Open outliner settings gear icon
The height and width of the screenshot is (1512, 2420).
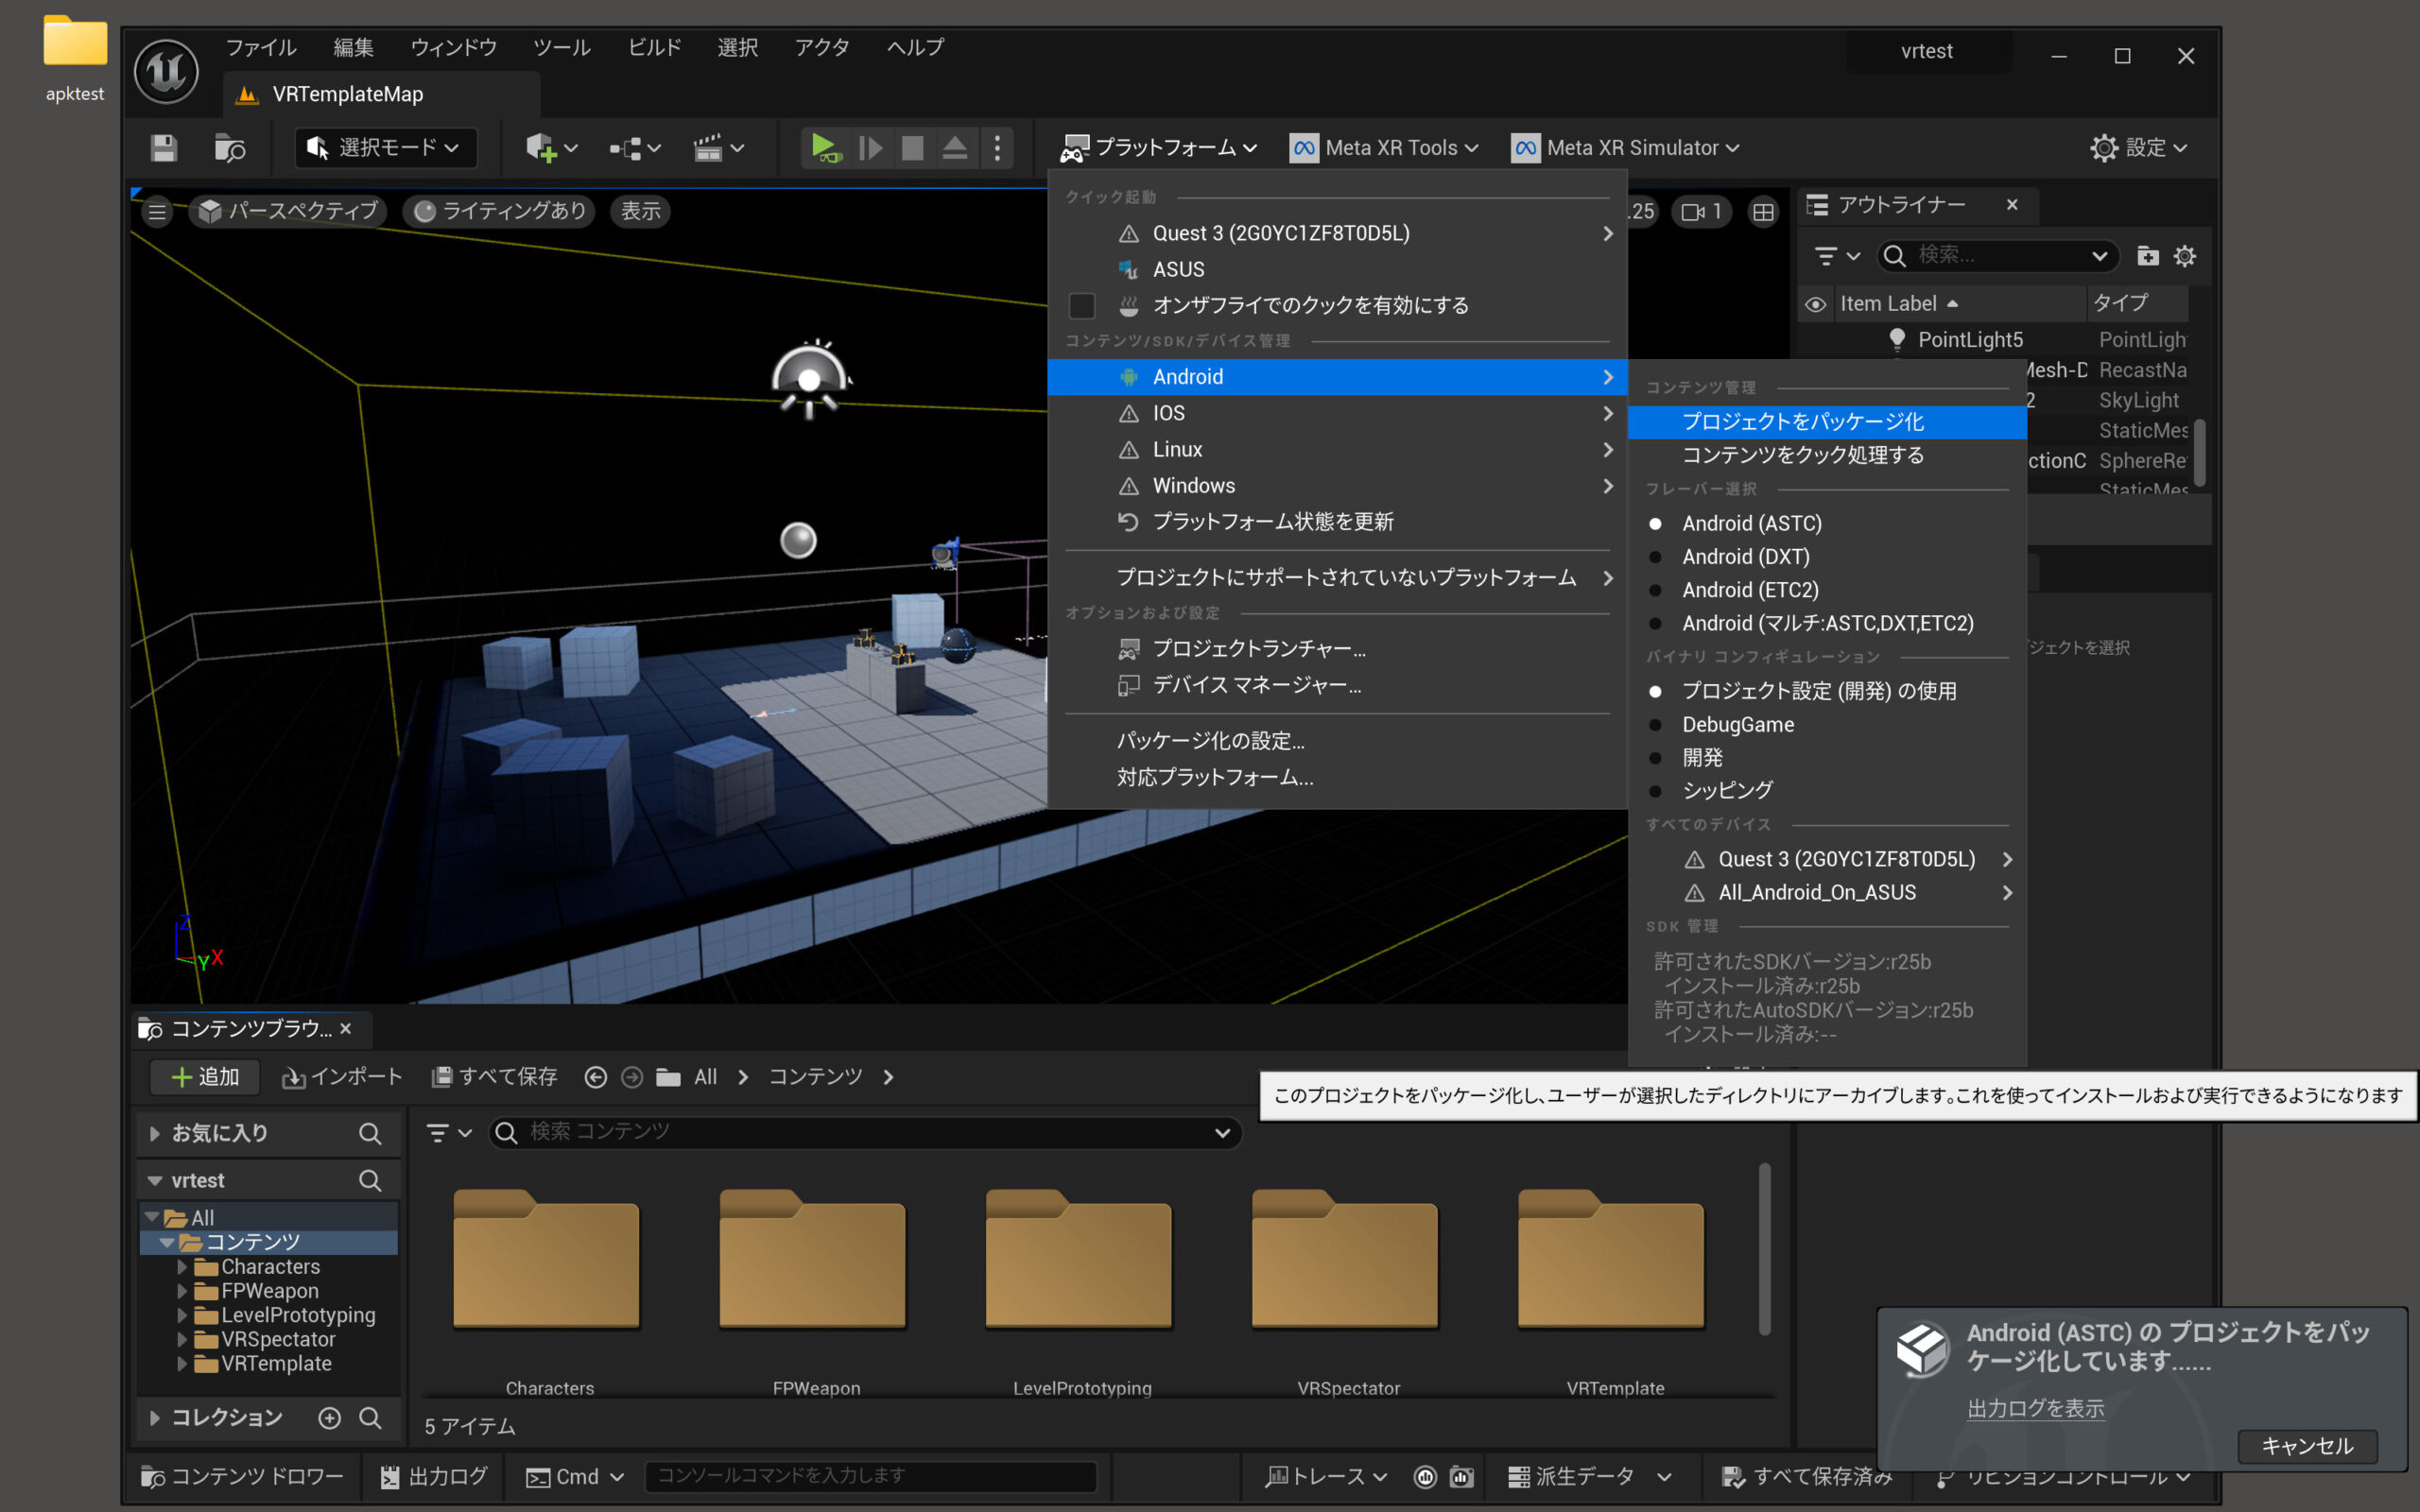(x=2185, y=256)
